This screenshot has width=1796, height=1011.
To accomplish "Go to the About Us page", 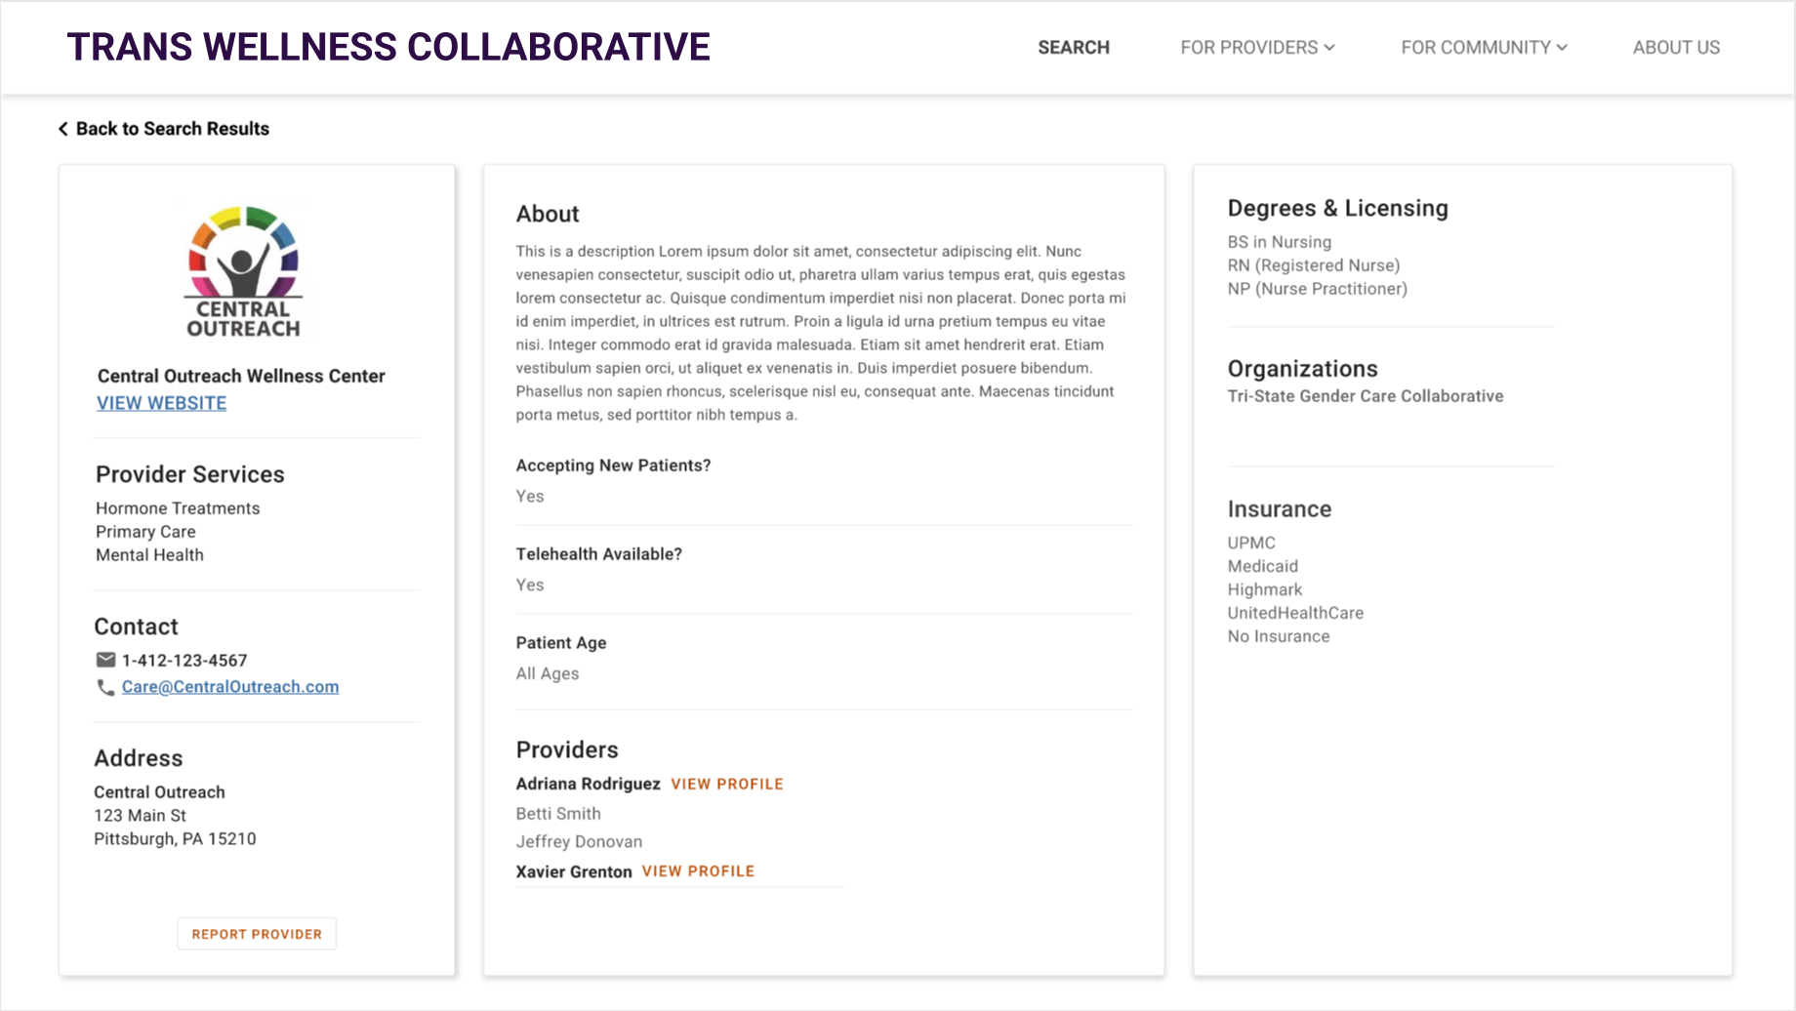I will 1676,48.
